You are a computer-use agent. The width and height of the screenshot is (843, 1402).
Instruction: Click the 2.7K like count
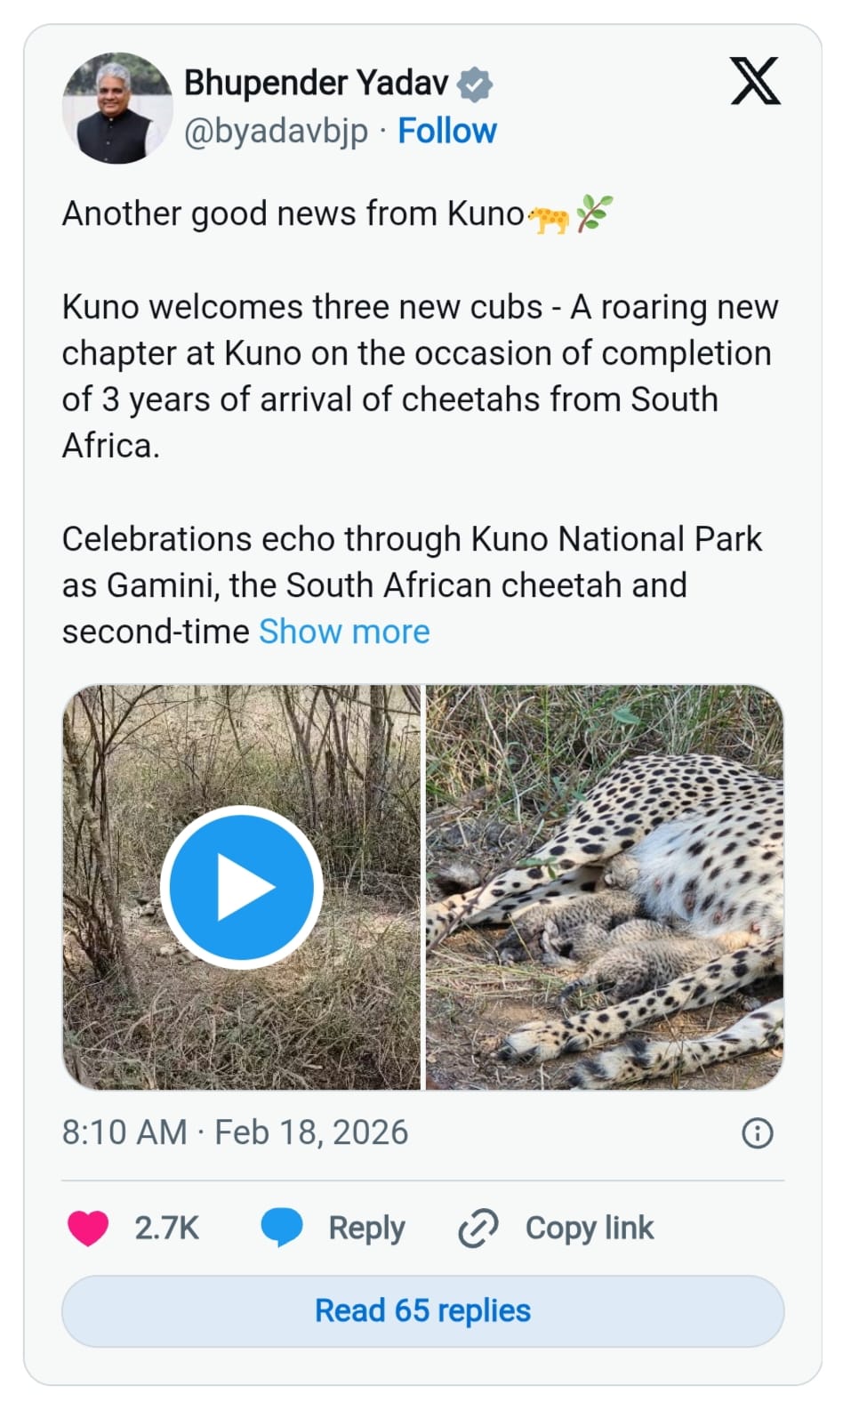(x=165, y=1228)
